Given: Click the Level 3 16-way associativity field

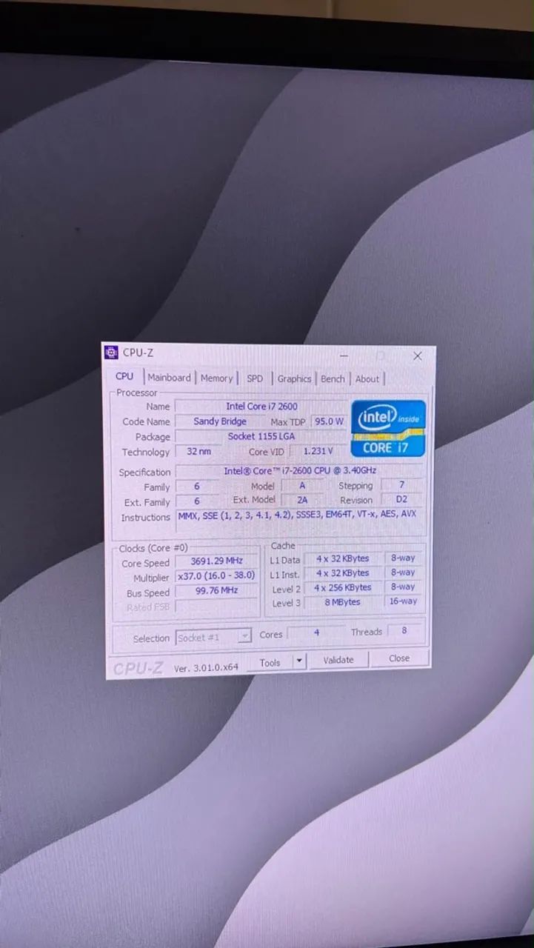Looking at the screenshot, I should point(404,601).
